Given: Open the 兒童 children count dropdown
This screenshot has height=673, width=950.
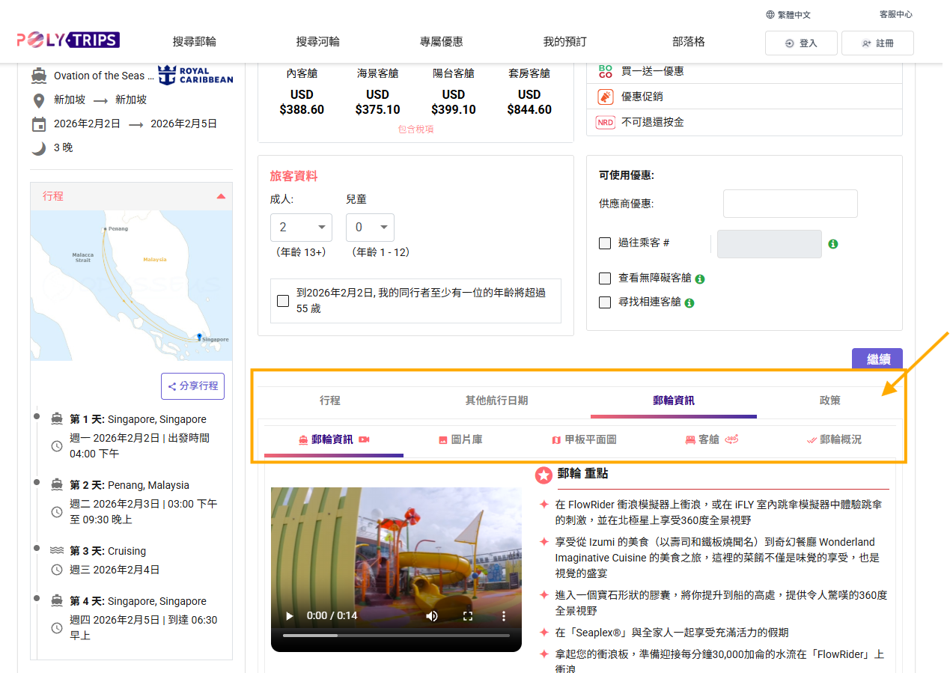Looking at the screenshot, I should 370,228.
